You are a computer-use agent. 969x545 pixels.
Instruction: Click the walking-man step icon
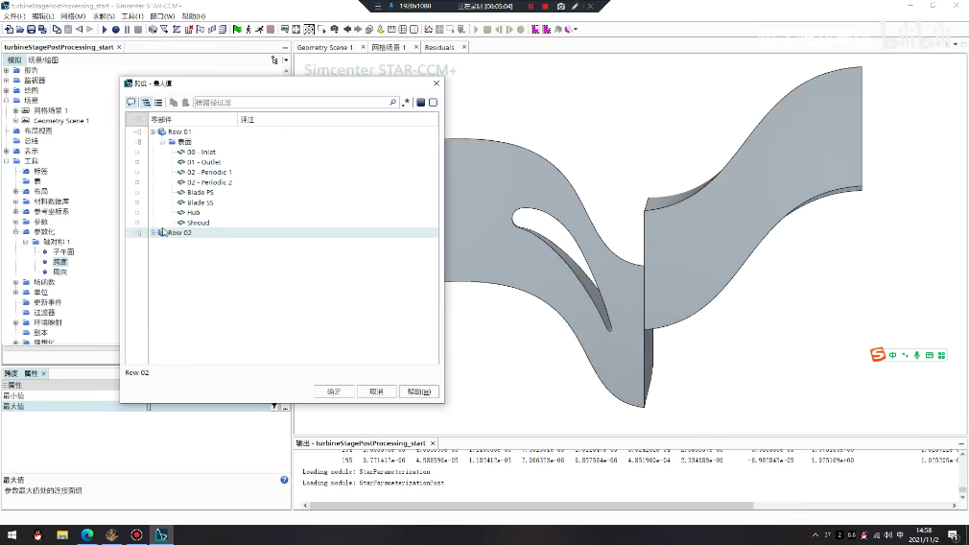248,29
